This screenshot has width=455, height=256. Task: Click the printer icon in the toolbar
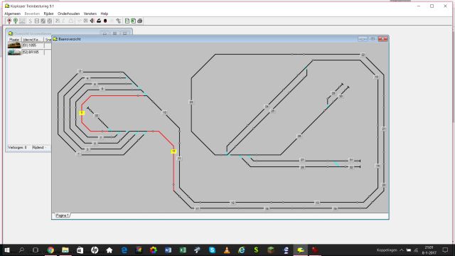pyautogui.click(x=140, y=21)
